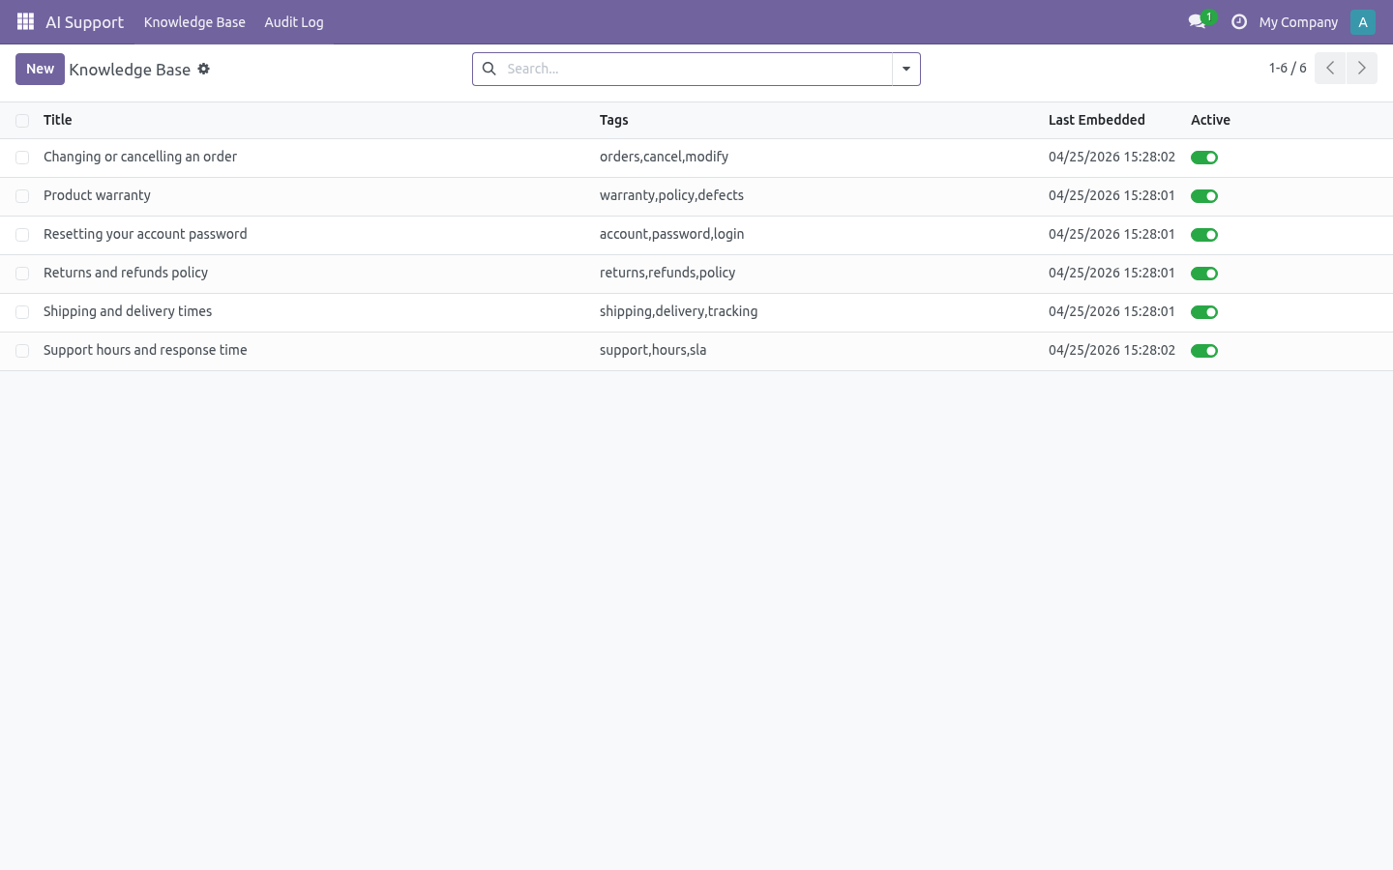Click the Knowledge Base breadcrumb title
This screenshot has height=870, width=1393.
point(130,70)
